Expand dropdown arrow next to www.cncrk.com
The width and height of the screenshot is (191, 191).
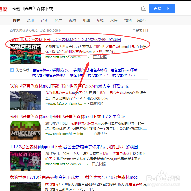point(89,134)
